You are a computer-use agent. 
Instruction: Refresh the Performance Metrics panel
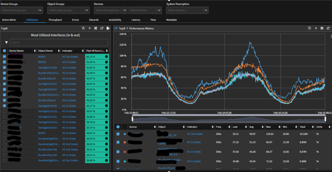pyautogui.click(x=328, y=28)
